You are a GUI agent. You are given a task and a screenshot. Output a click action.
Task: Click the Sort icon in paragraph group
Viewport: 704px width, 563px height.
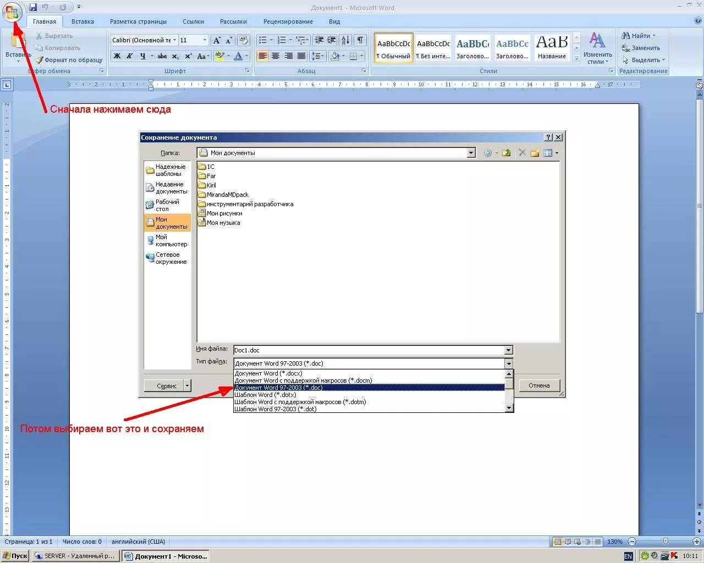345,40
